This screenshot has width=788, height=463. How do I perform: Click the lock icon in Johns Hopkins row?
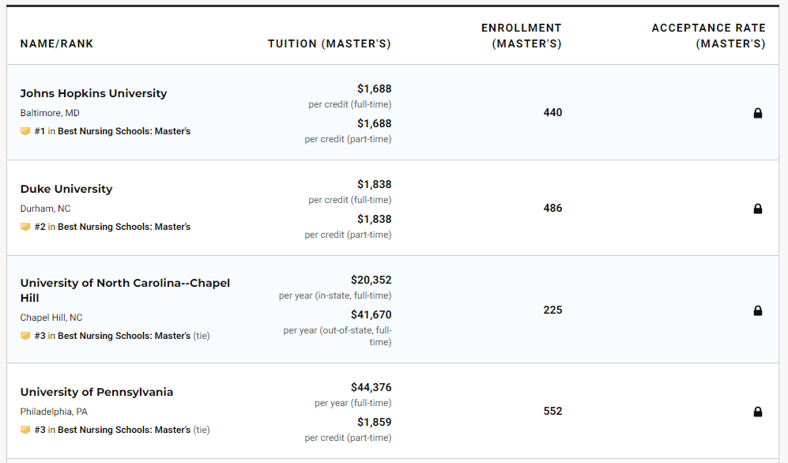click(x=758, y=113)
